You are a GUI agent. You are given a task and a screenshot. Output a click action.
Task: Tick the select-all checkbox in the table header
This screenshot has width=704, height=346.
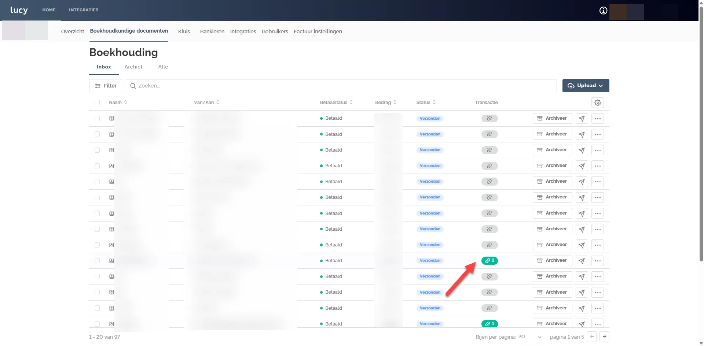click(x=97, y=103)
